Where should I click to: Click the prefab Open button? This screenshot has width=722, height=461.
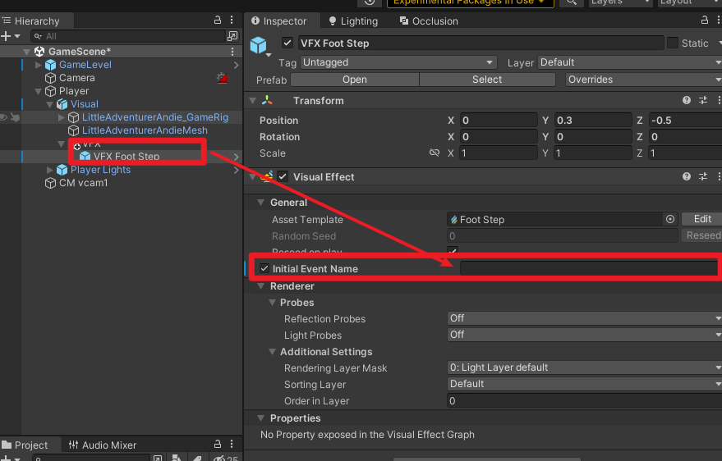coord(355,80)
